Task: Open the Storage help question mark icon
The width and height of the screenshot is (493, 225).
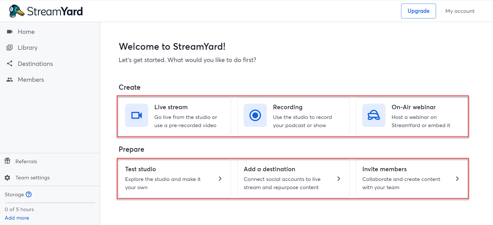Action: 29,194
